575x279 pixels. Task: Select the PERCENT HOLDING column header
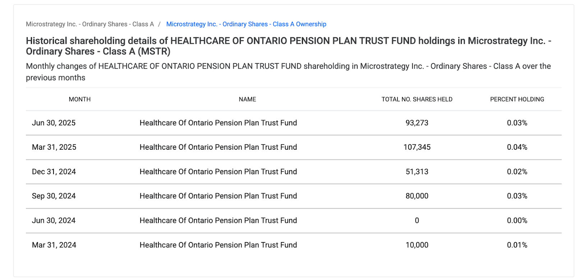point(517,99)
